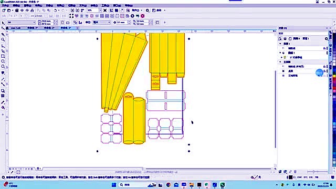Select the Crop tool in the toolbox
Viewport: 336px width, 189px height.
point(3,34)
